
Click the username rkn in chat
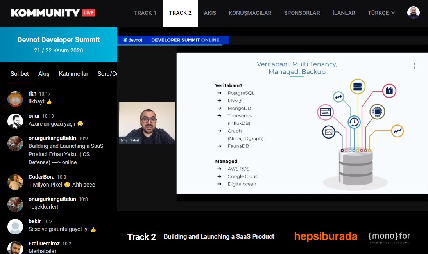point(32,94)
